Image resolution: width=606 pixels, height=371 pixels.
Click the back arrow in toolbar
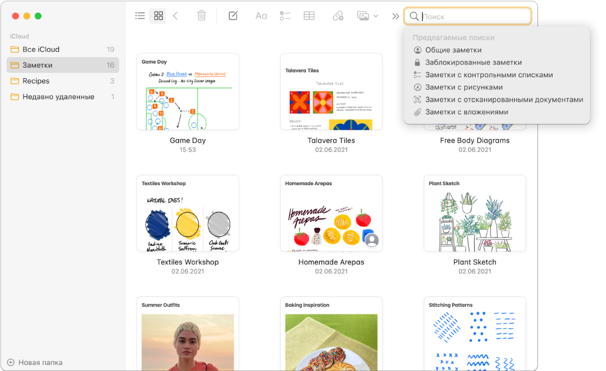[x=176, y=16]
